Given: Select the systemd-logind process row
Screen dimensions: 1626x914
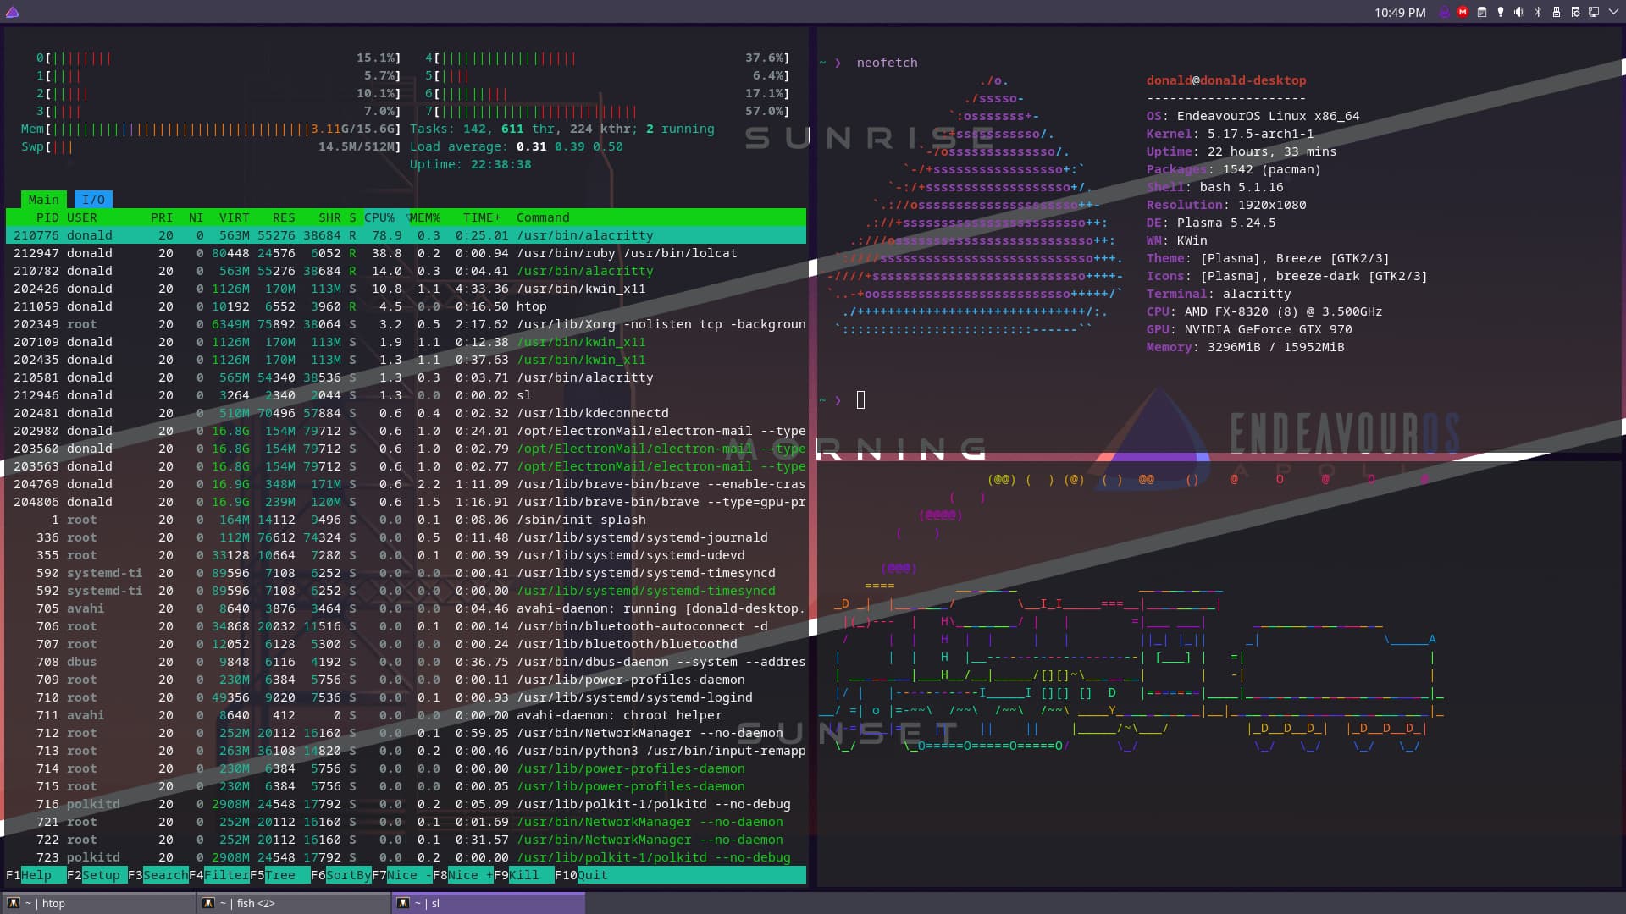Looking at the screenshot, I should click(x=406, y=697).
